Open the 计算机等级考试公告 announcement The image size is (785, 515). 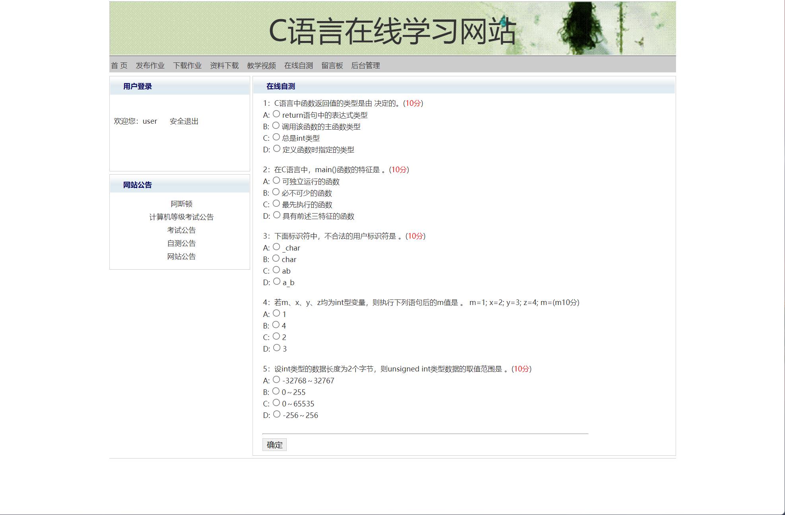pyautogui.click(x=182, y=217)
